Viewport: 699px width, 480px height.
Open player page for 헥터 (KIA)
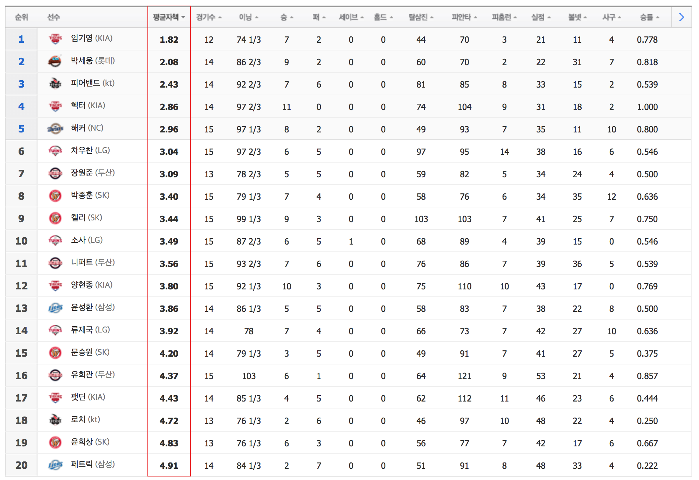[88, 105]
